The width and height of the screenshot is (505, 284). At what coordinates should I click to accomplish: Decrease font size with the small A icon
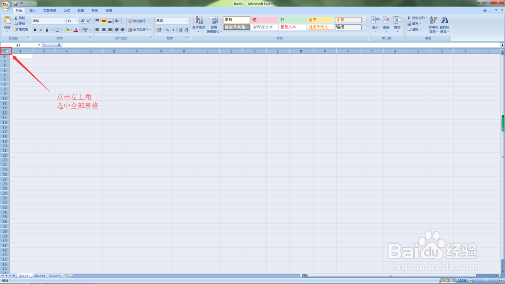88,21
